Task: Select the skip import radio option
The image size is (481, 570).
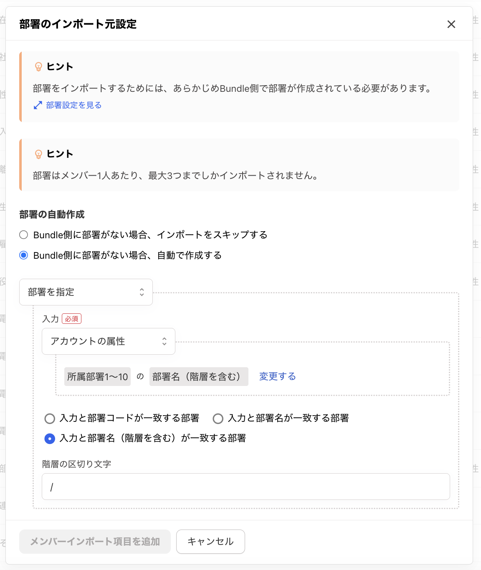Action: (24, 235)
